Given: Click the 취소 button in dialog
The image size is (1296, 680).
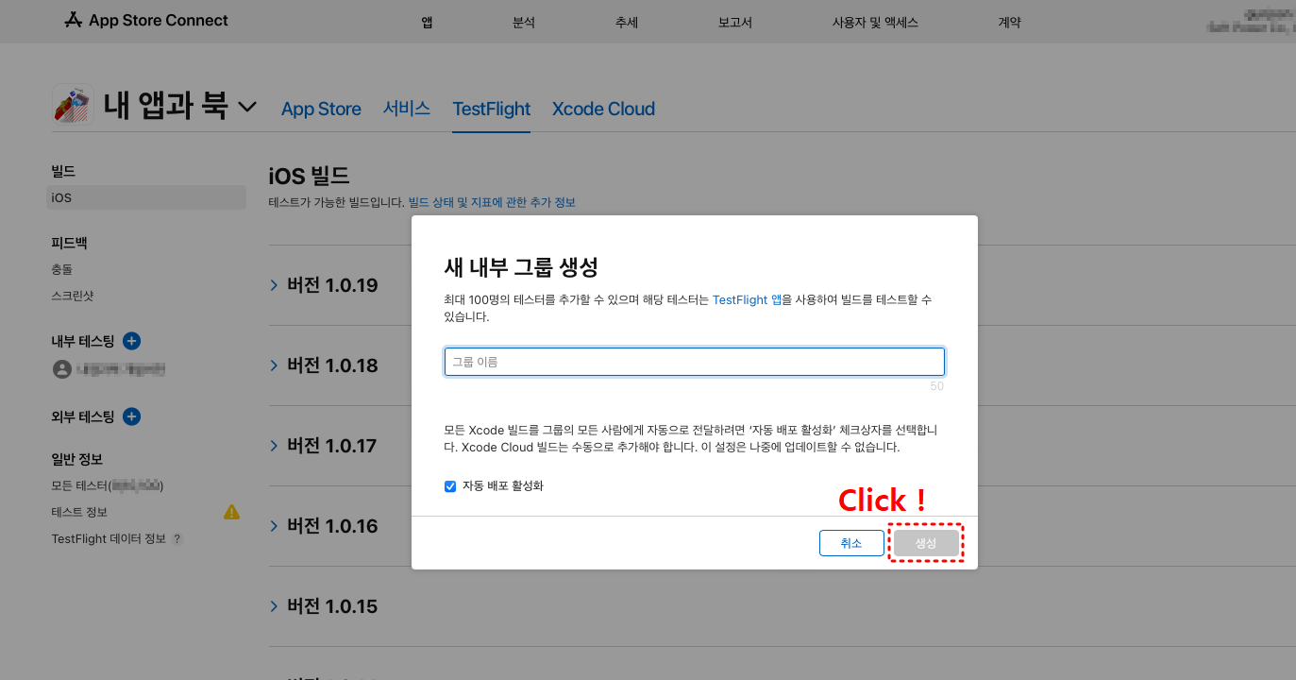Looking at the screenshot, I should coord(851,543).
